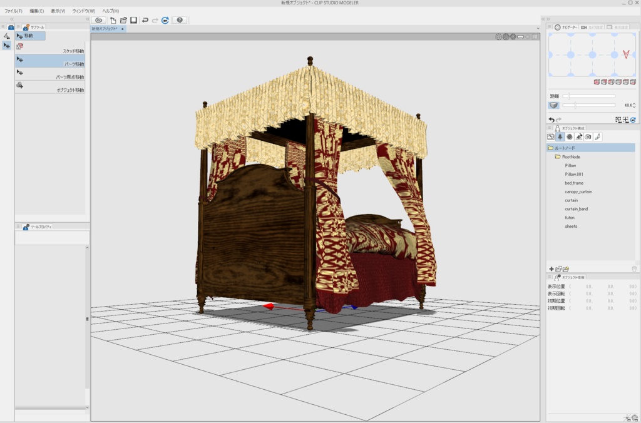
Task: Select the tree-shaped node mode icon
Action: click(560, 137)
